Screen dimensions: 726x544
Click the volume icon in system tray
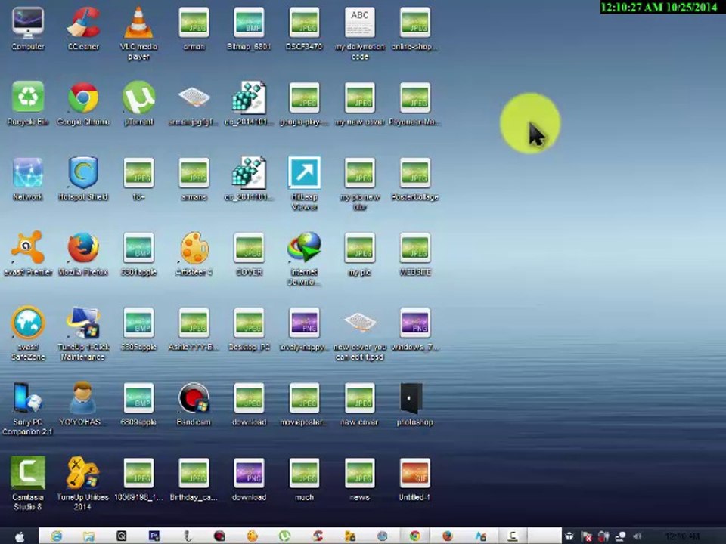click(x=637, y=536)
